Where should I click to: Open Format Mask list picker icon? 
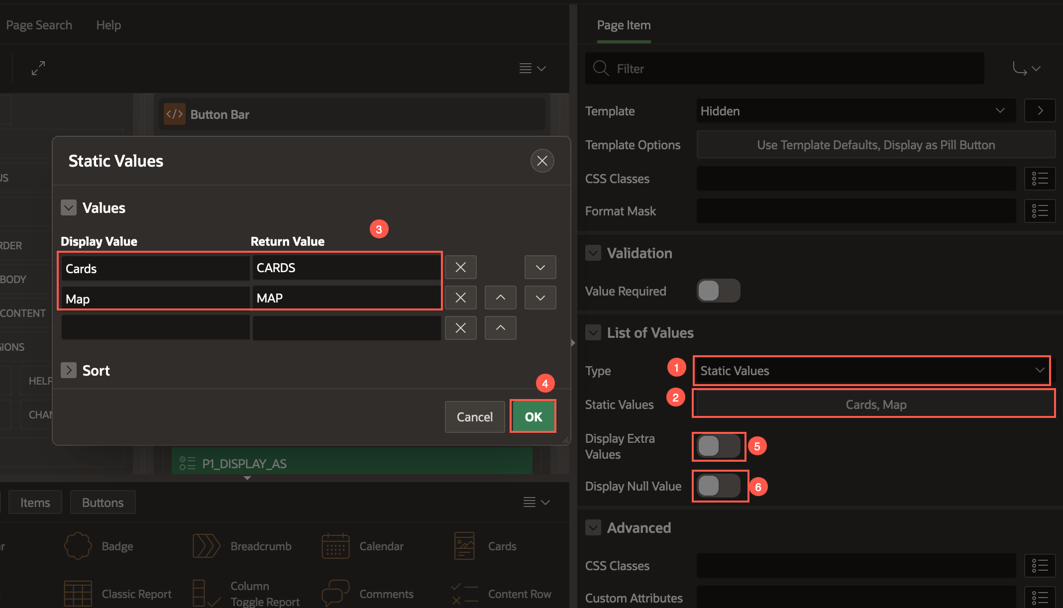[1040, 211]
